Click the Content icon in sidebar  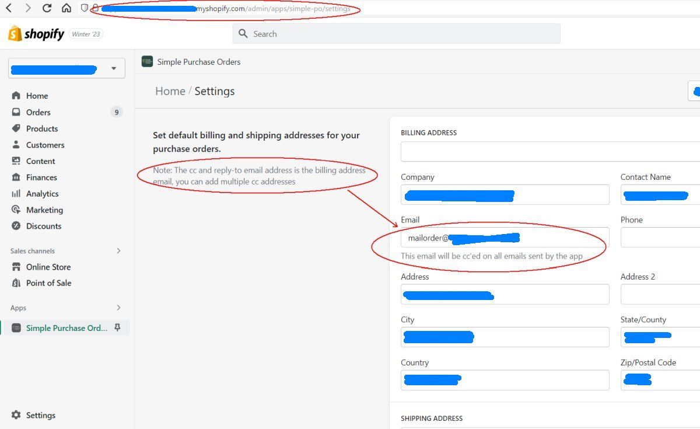click(x=16, y=161)
